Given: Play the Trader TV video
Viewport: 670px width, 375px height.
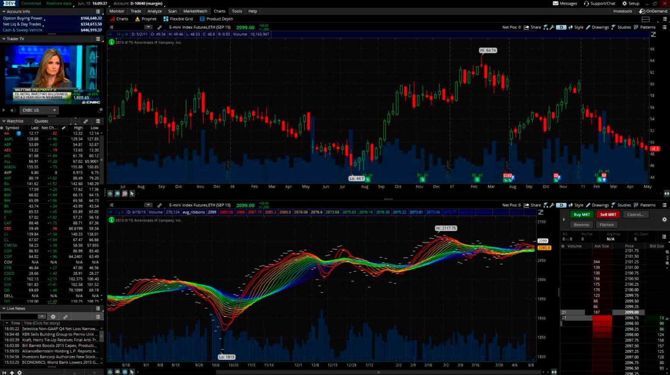Looking at the screenshot, I should (x=4, y=110).
